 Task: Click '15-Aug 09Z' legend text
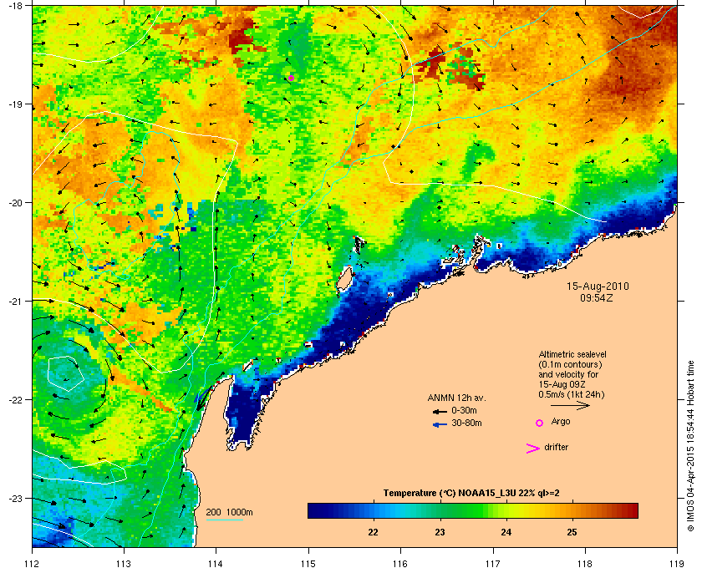point(562,384)
